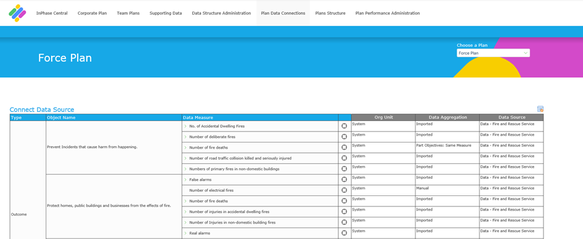Click target icon for Number of electrical fires
This screenshot has width=583, height=239.
344,190
